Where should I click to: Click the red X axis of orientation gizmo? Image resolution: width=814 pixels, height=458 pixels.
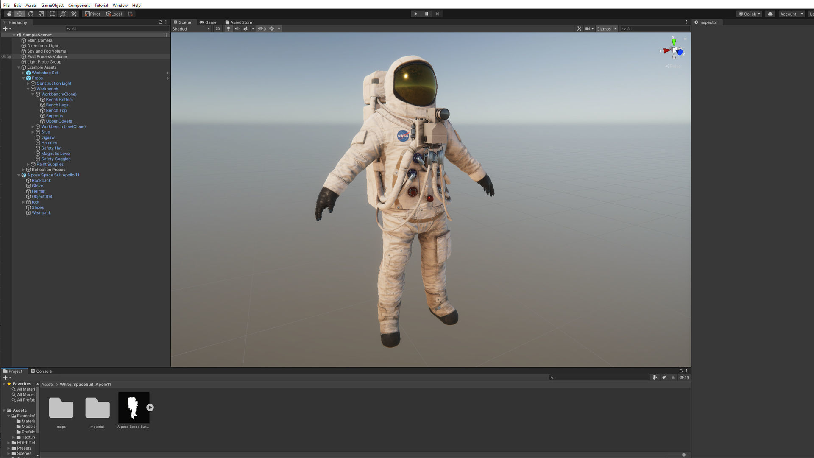pos(666,51)
